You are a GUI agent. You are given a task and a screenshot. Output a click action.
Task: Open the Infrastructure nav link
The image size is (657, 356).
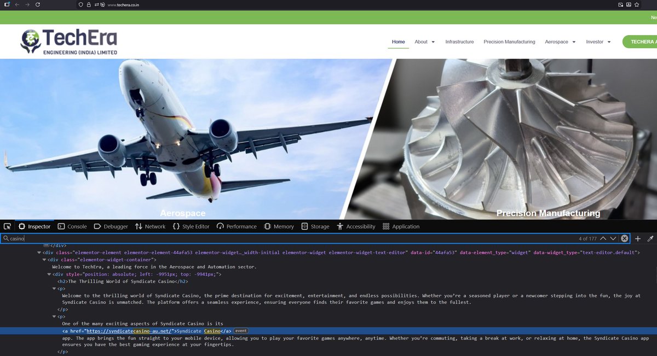point(459,42)
